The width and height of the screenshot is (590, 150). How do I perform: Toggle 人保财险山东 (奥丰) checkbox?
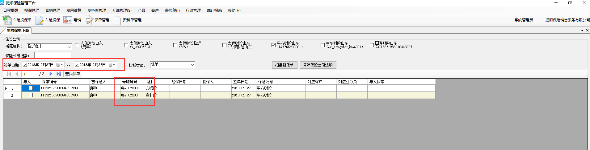(77, 45)
